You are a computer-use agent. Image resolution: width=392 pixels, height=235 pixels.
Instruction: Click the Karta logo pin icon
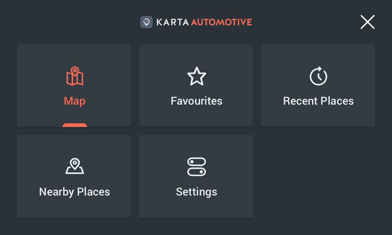click(146, 22)
